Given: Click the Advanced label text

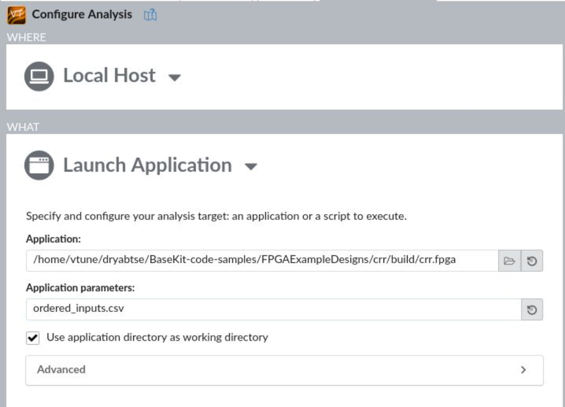Looking at the screenshot, I should [x=61, y=370].
